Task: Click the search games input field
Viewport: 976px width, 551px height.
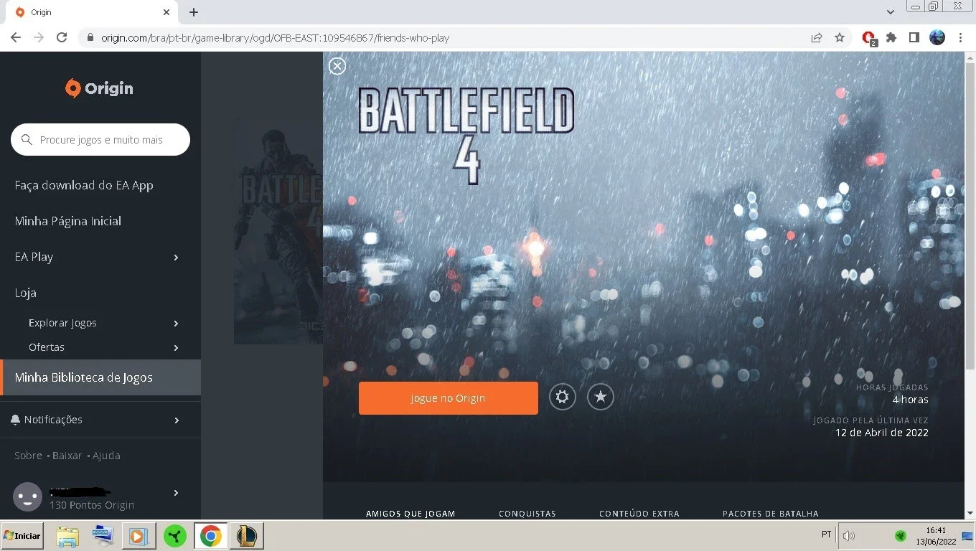Action: point(100,140)
